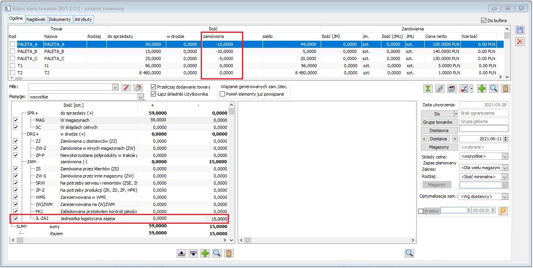
Task: Cancel with the red X icon
Action: 520,42
